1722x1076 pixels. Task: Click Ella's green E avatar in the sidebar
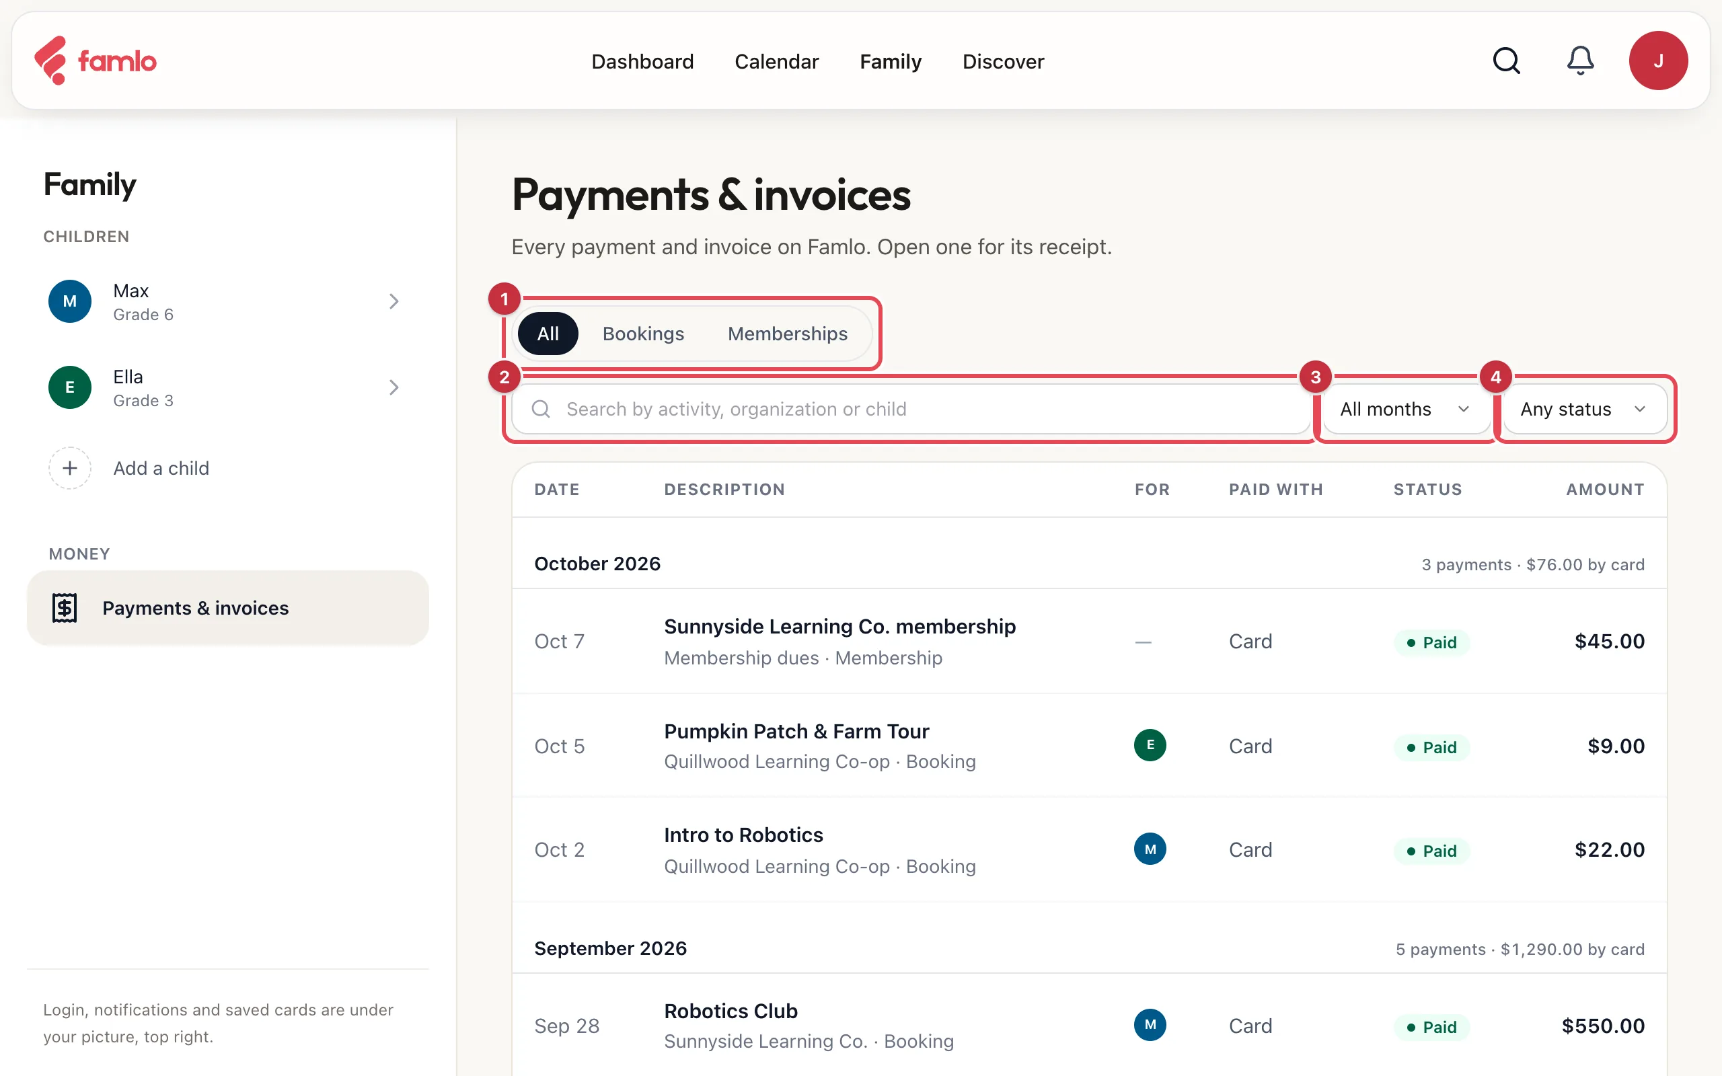(x=70, y=387)
